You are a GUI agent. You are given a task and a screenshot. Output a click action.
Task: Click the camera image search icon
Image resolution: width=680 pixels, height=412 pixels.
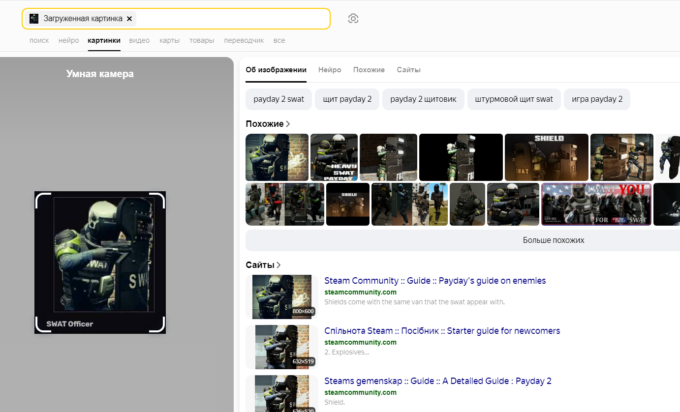click(x=353, y=19)
